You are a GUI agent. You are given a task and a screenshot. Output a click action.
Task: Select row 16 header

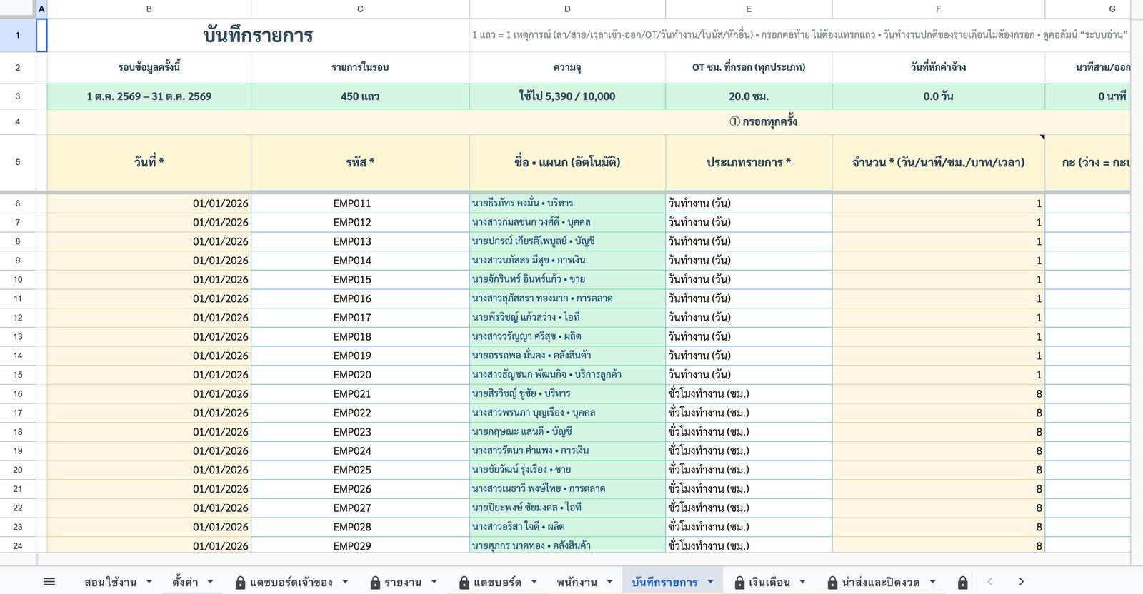pyautogui.click(x=18, y=393)
